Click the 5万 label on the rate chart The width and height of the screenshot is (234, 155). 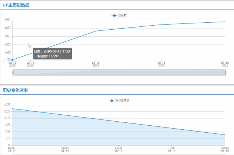8,138
